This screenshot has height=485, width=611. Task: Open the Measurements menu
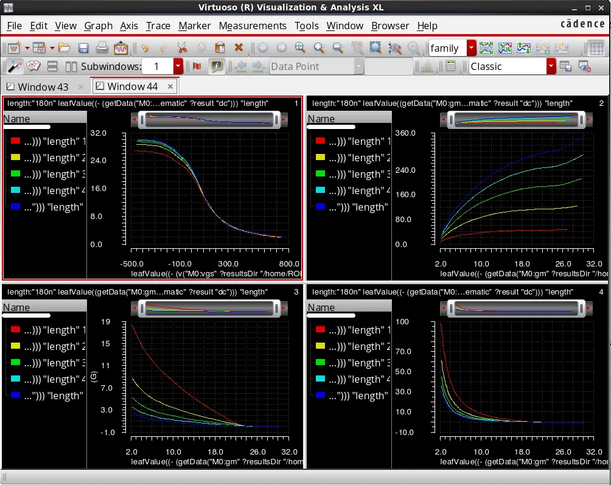coord(253,26)
